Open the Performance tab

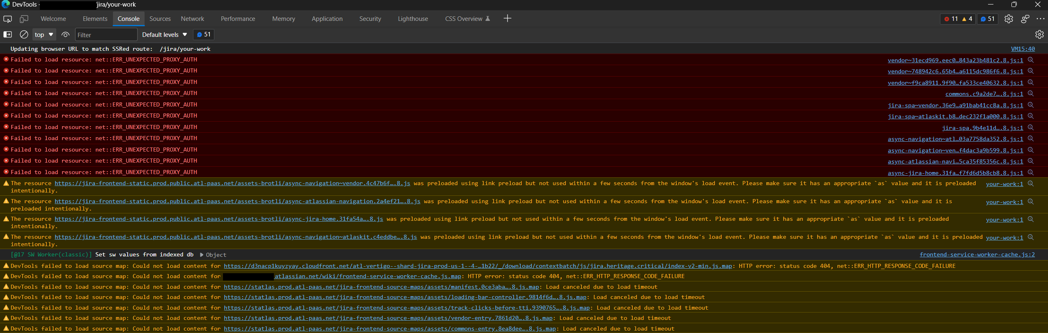point(238,19)
